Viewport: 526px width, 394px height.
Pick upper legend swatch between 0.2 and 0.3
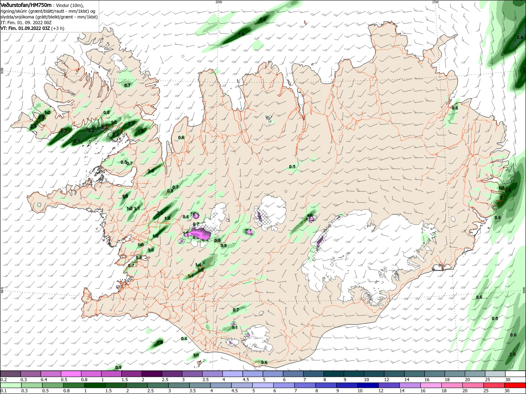coord(10,374)
